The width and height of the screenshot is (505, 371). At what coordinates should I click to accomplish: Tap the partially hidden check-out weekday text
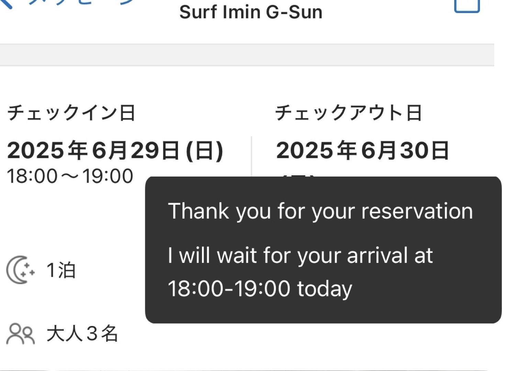(x=298, y=175)
